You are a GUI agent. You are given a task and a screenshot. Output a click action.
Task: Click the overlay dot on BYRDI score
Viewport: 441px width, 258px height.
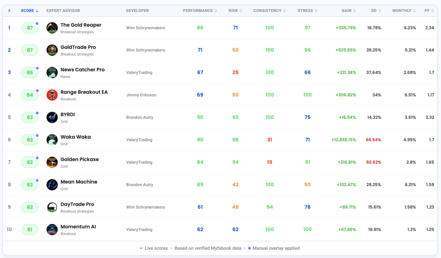pyautogui.click(x=37, y=113)
